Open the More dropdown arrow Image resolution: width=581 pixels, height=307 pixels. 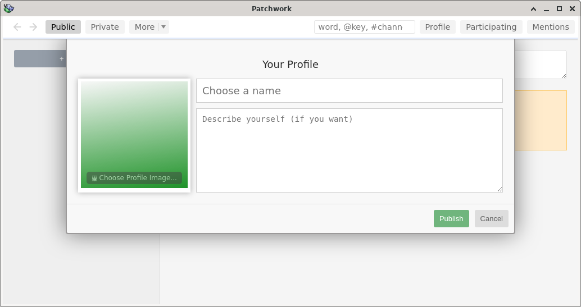pos(164,27)
